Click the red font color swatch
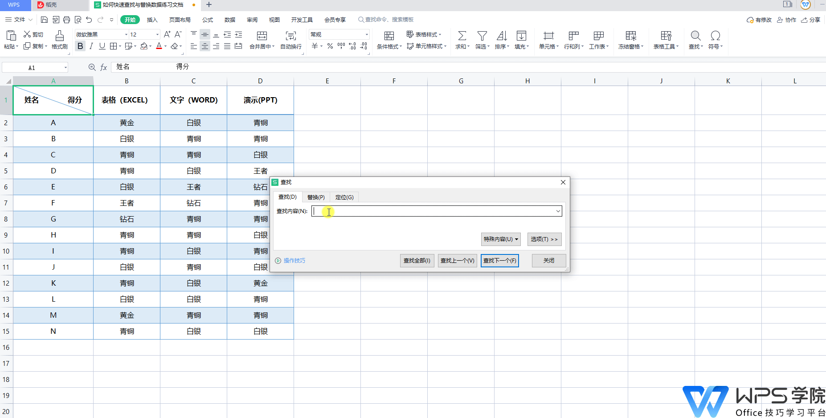 (x=159, y=46)
